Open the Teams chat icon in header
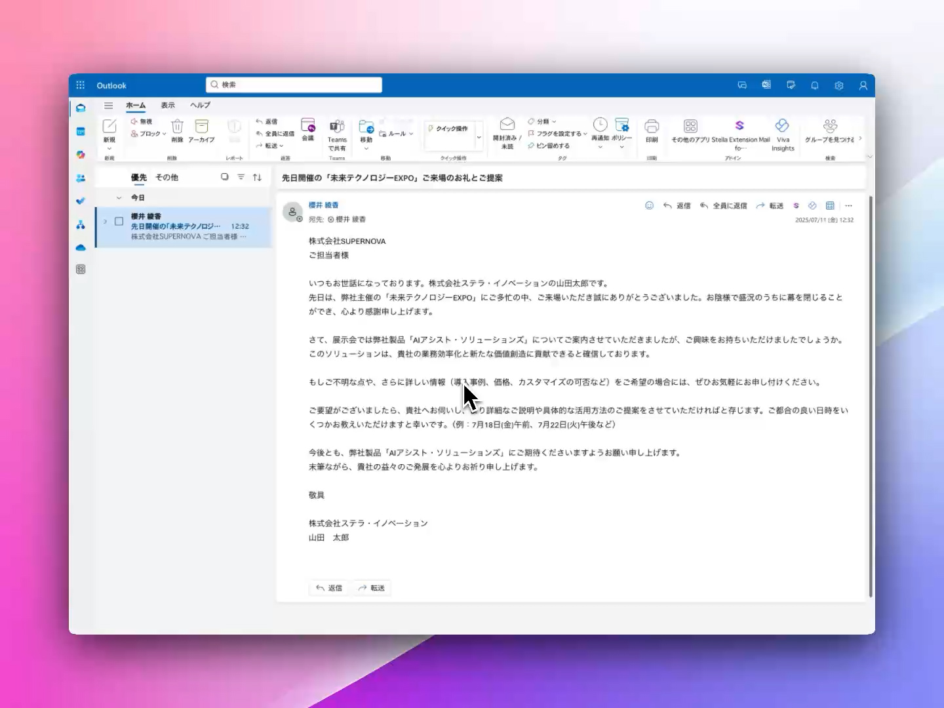 (x=742, y=85)
